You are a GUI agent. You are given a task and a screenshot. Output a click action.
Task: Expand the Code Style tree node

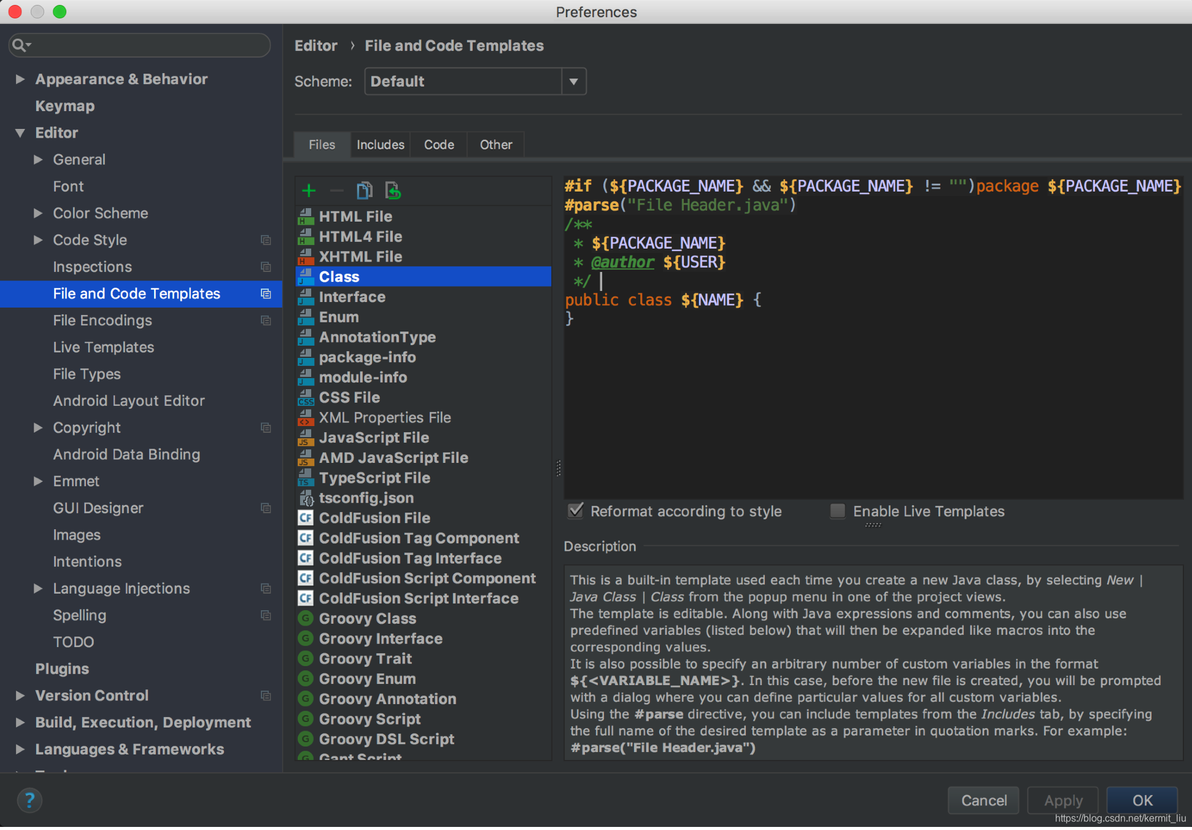tap(38, 240)
